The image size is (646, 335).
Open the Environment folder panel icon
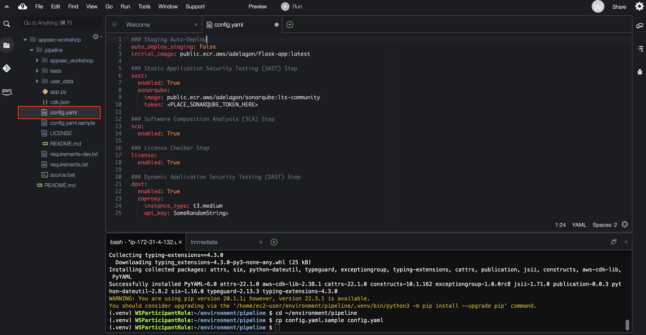coord(7,45)
